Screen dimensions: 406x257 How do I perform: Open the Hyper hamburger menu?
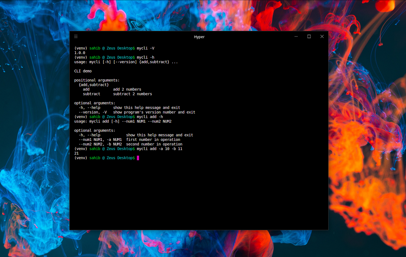click(76, 36)
